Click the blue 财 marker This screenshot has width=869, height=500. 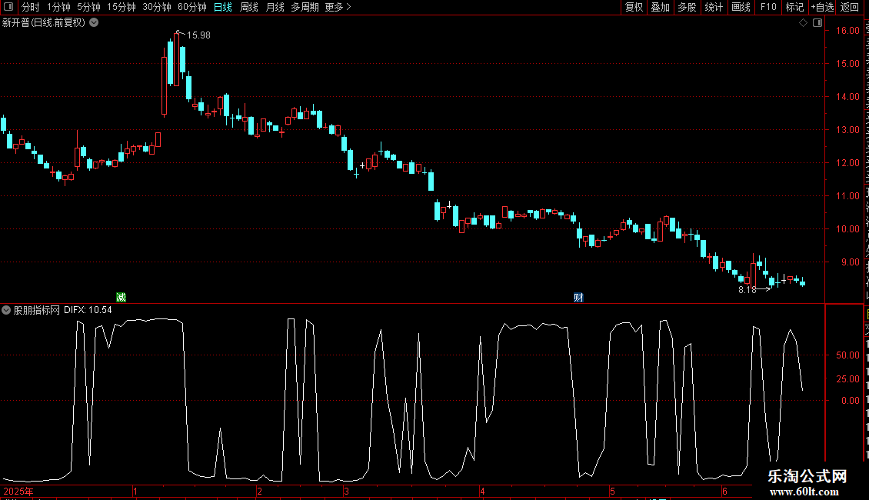[578, 297]
